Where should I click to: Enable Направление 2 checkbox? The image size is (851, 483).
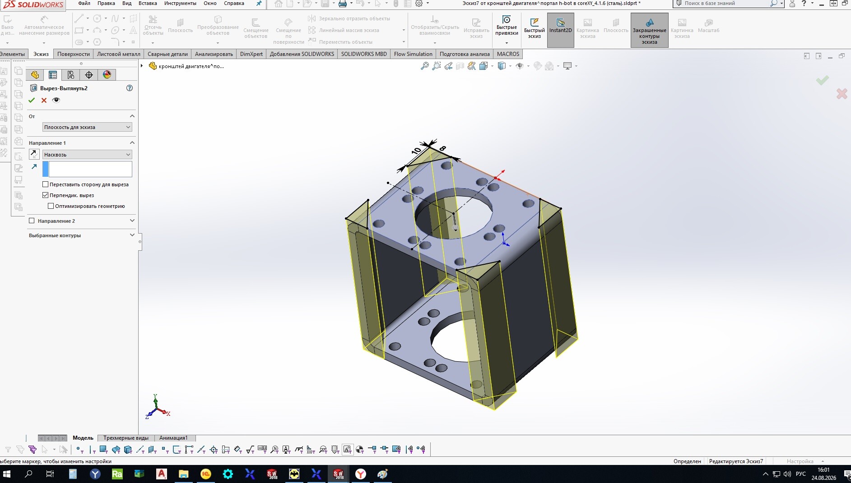[32, 221]
